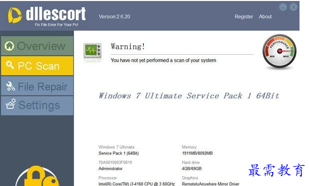
Task: Click the magnifier icon beside PC Scan
Action: 10,65
